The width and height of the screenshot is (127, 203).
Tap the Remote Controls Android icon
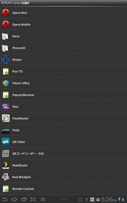(x=6, y=189)
